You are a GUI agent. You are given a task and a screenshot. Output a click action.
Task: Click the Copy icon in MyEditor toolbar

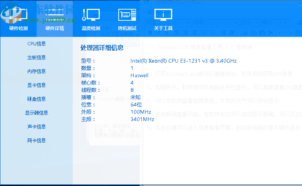[x=254, y=33]
